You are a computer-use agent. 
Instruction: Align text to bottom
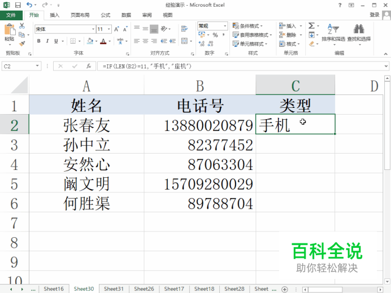pyautogui.click(x=154, y=29)
